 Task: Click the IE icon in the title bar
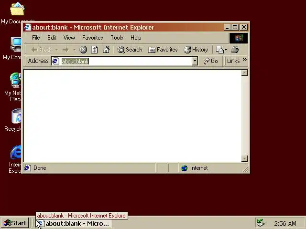pos(28,27)
